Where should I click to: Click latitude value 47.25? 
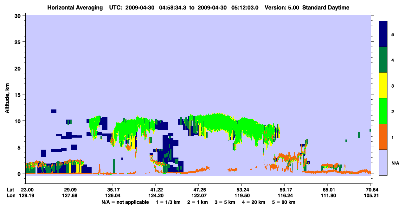pyautogui.click(x=198, y=190)
